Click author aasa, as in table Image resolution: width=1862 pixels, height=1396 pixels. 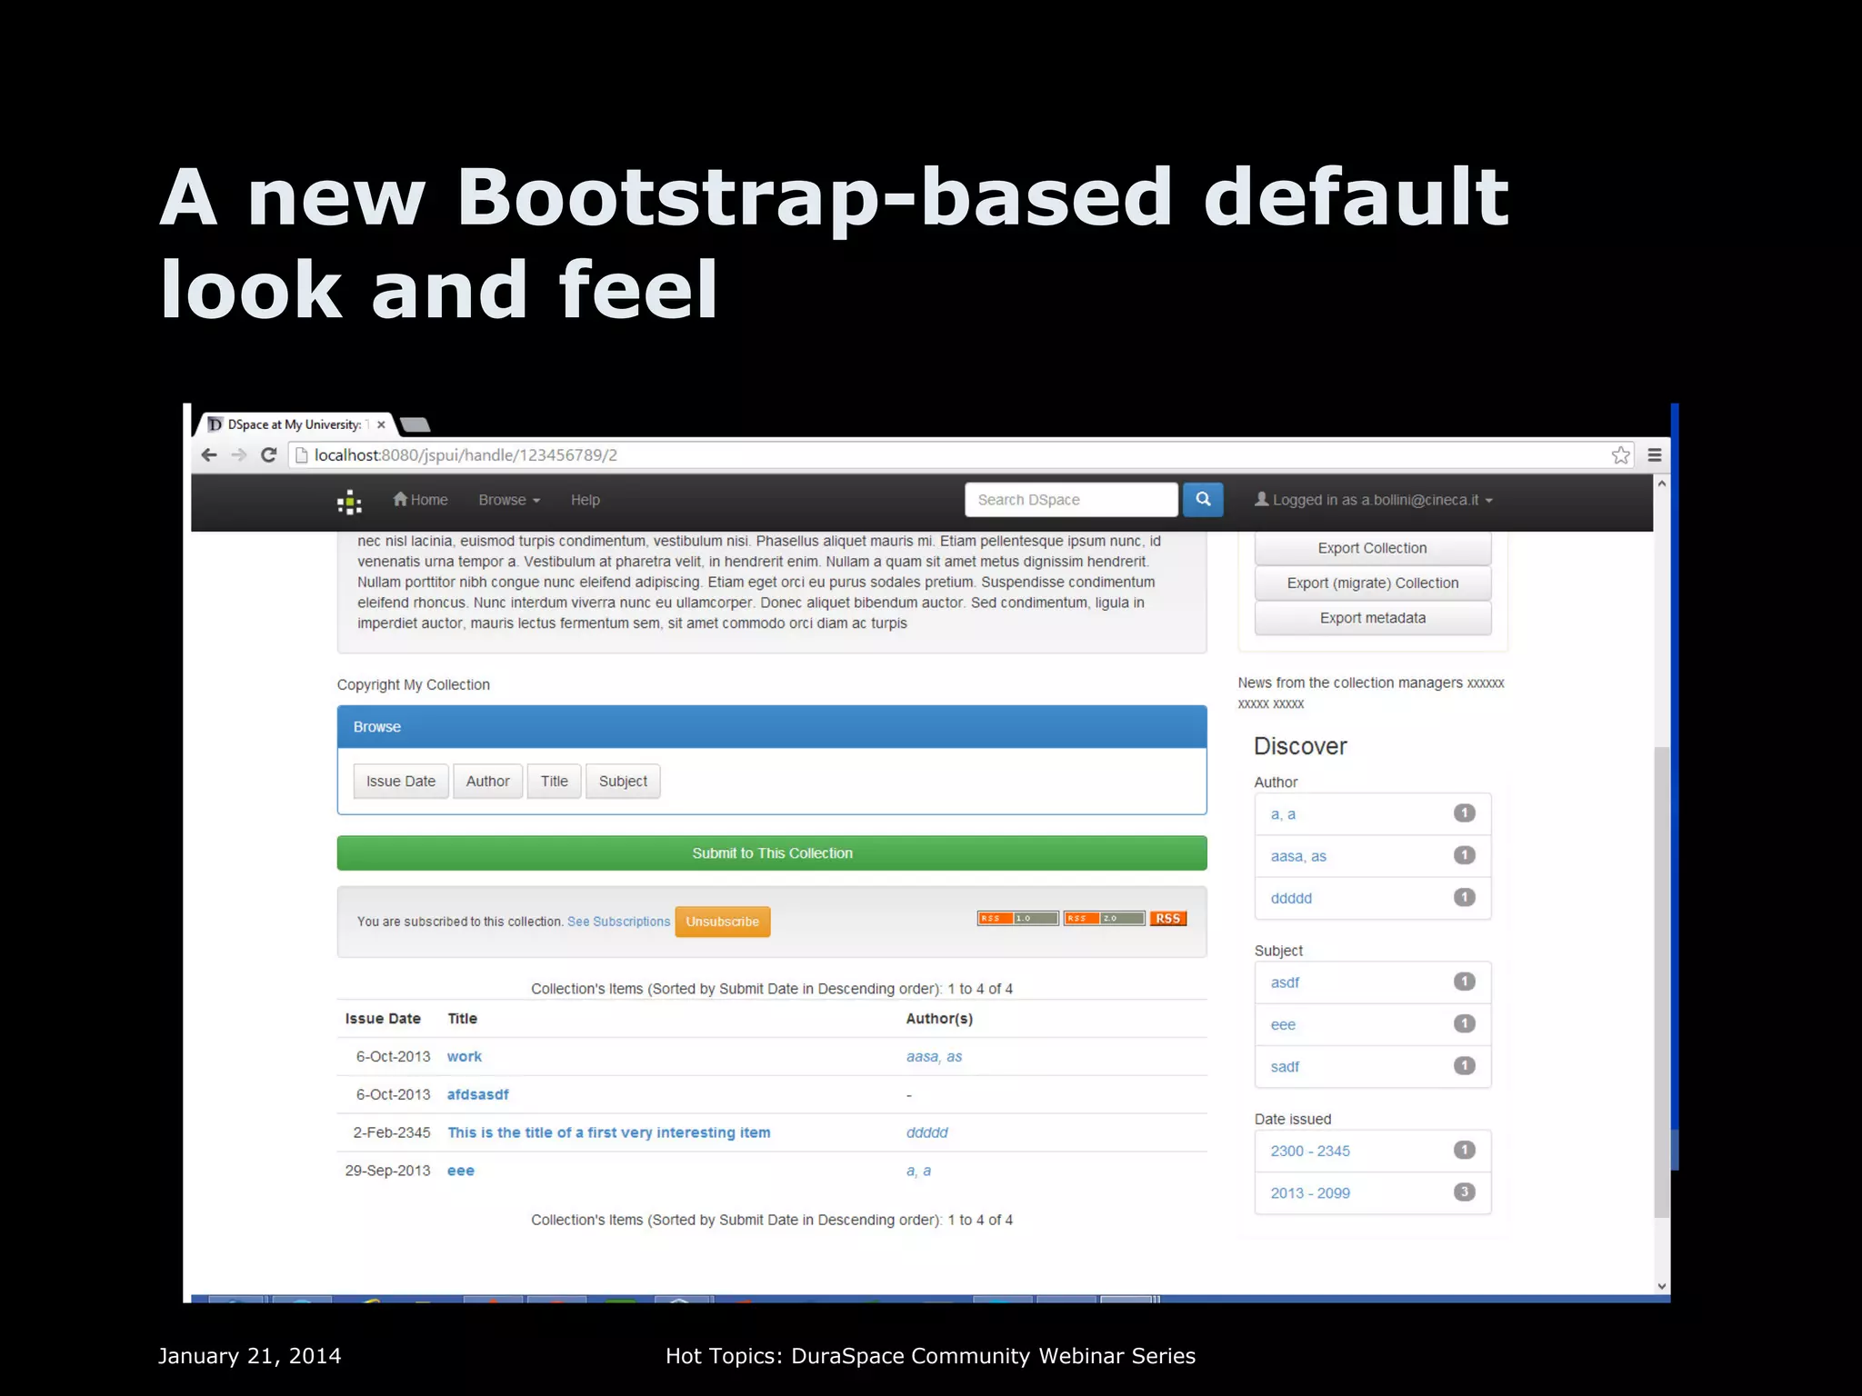click(934, 1056)
